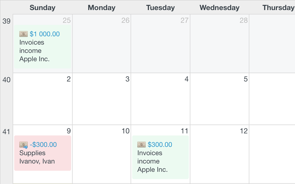The width and height of the screenshot is (295, 184).
Task: Select week number 39
Action: (6, 21)
